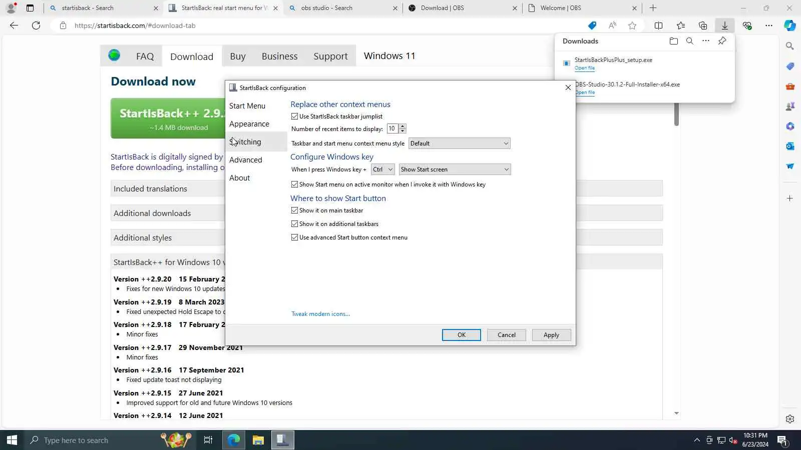Image resolution: width=801 pixels, height=450 pixels.
Task: Pin the Downloads panel
Action: [722, 41]
